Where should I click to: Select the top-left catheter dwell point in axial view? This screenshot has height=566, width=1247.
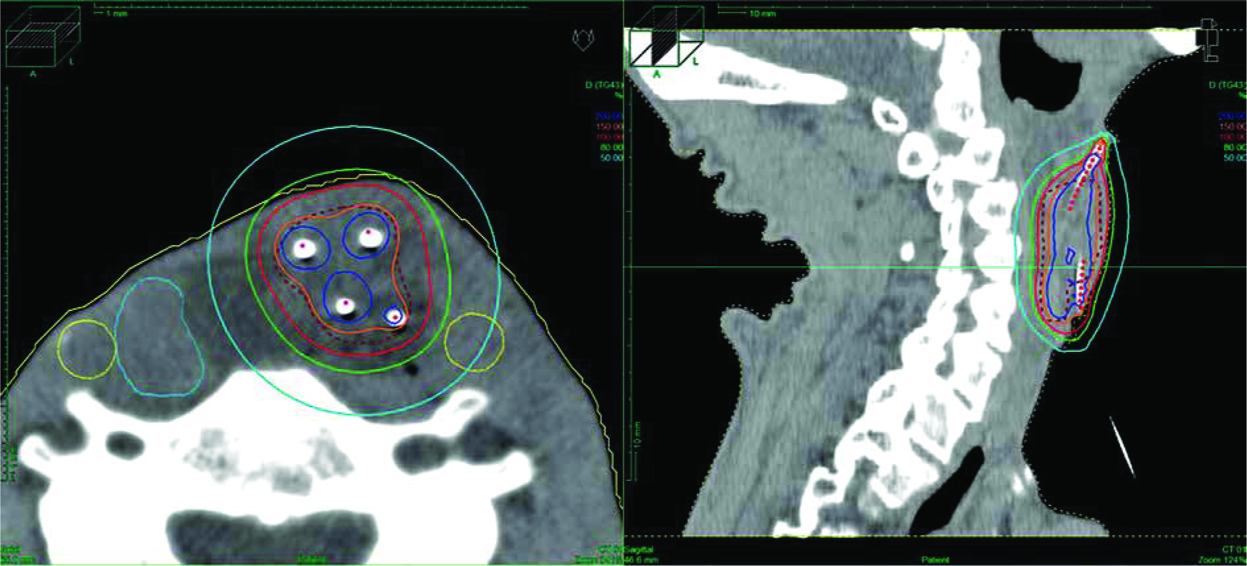303,246
